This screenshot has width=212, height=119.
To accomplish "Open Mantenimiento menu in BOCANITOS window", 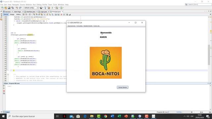I will point(88,26).
